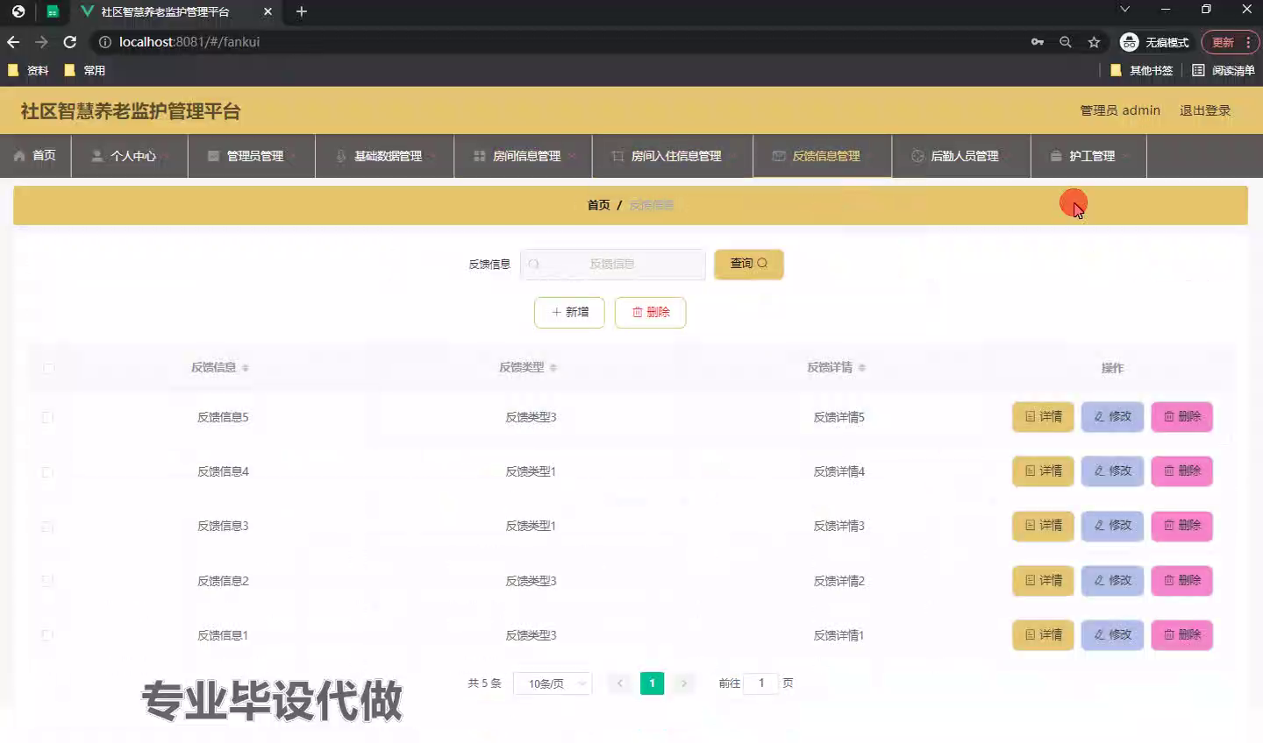Check the 反馈信息3 row checkbox
1263x743 pixels.
coord(47,527)
